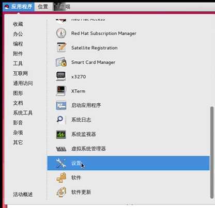Select the 其它 category

coord(18,142)
